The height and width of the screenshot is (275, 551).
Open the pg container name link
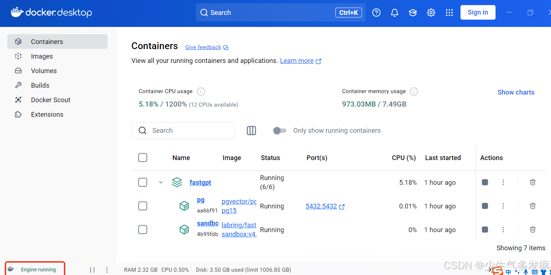[x=201, y=200]
